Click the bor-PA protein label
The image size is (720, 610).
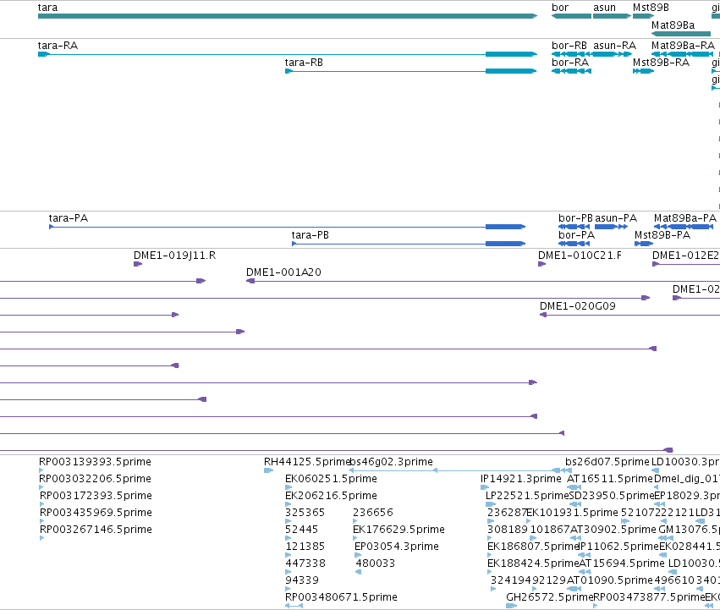[576, 235]
